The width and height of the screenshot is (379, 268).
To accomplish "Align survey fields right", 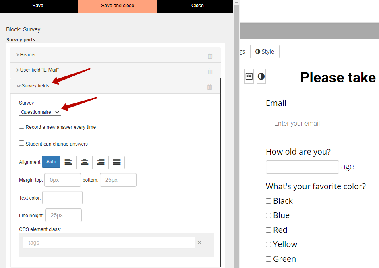I will point(101,162).
